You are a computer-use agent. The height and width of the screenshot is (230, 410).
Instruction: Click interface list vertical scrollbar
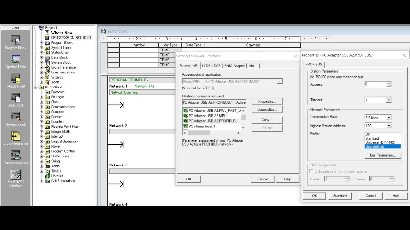(x=243, y=119)
